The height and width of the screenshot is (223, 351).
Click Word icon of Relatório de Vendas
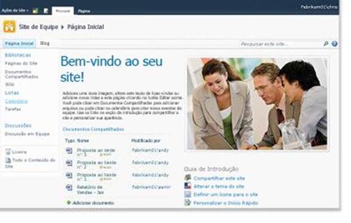coord(69,187)
